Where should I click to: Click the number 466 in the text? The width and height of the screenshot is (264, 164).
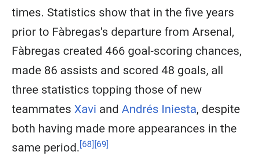click(115, 51)
